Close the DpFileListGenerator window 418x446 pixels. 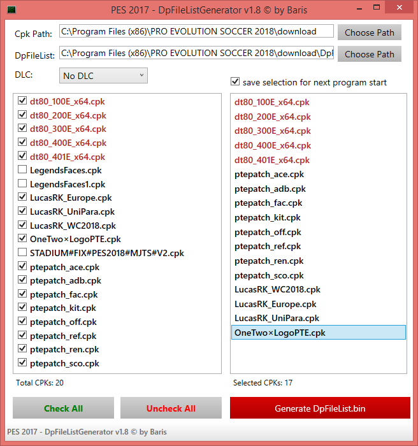(400, 8)
